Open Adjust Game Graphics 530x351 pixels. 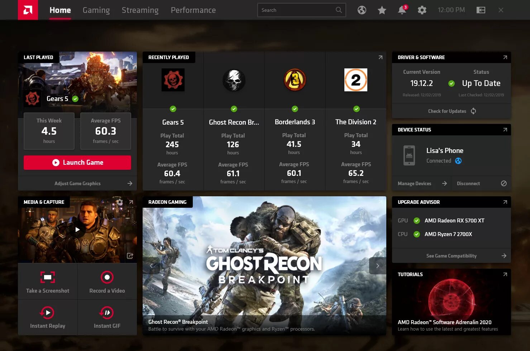(x=77, y=183)
